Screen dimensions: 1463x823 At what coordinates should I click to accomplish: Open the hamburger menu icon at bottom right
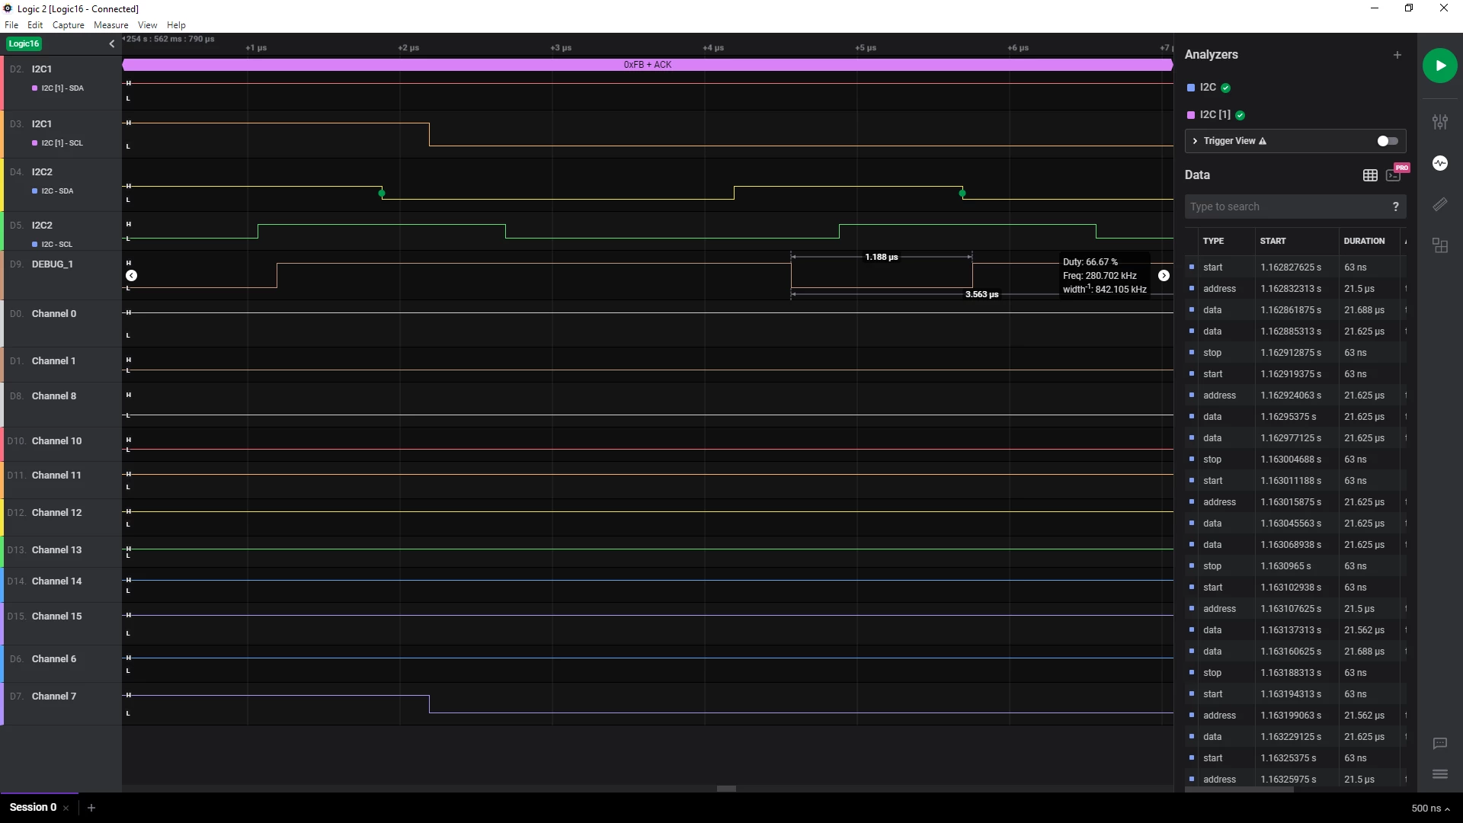coord(1439,774)
